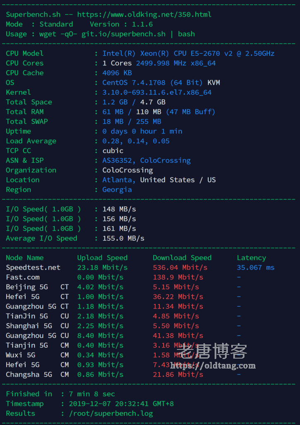This screenshot has width=300, height=425.
Task: Click the Total RAM value
Action: [x=158, y=112]
